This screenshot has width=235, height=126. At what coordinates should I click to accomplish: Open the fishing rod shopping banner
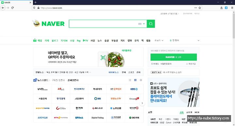[x=174, y=92]
